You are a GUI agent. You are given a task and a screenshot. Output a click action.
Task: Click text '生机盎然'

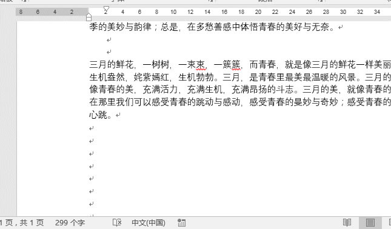107,78
